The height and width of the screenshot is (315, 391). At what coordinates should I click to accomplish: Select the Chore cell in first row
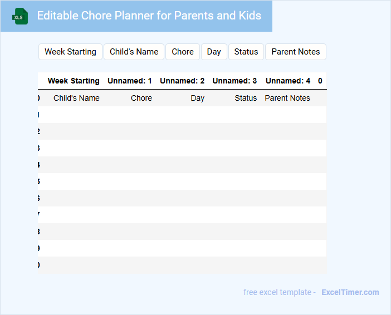pyautogui.click(x=141, y=98)
